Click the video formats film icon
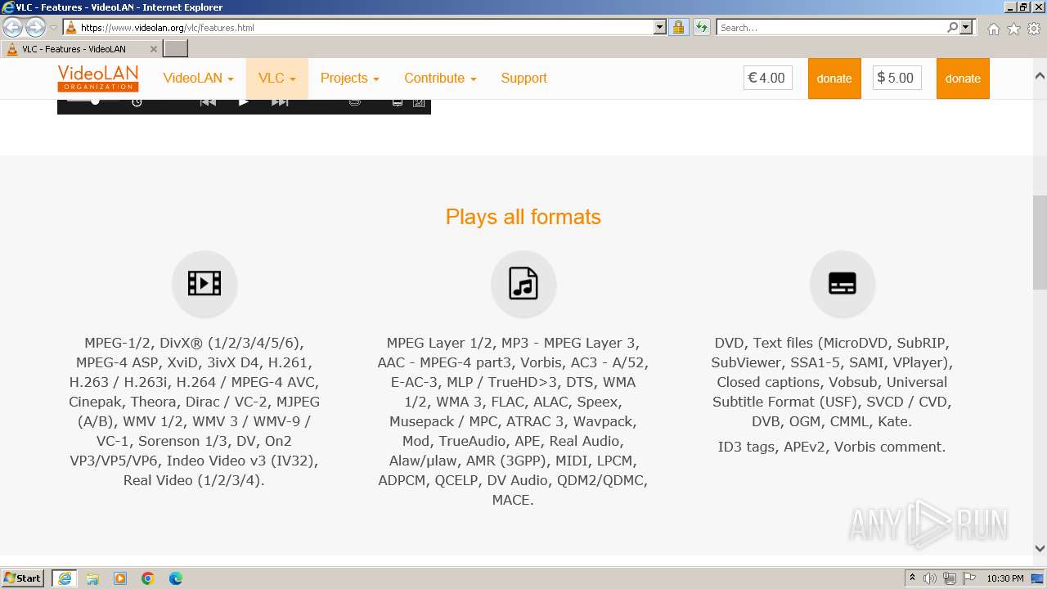 (204, 284)
